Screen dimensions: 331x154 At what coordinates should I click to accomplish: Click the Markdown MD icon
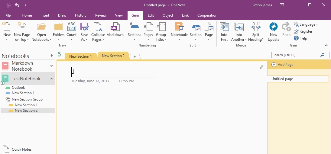point(115,27)
